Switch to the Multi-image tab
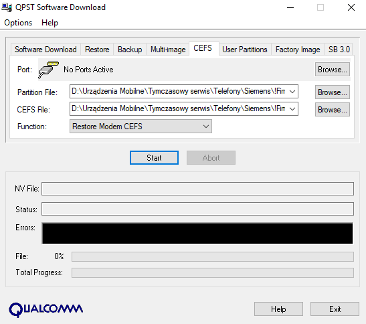This screenshot has height=324, width=366. click(168, 50)
